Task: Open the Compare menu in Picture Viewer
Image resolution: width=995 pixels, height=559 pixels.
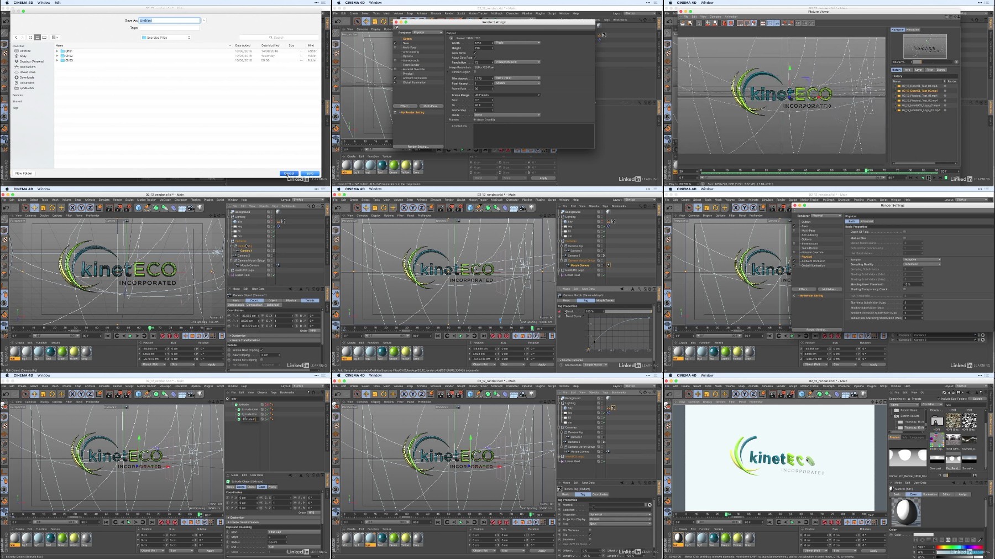Action: tap(715, 17)
